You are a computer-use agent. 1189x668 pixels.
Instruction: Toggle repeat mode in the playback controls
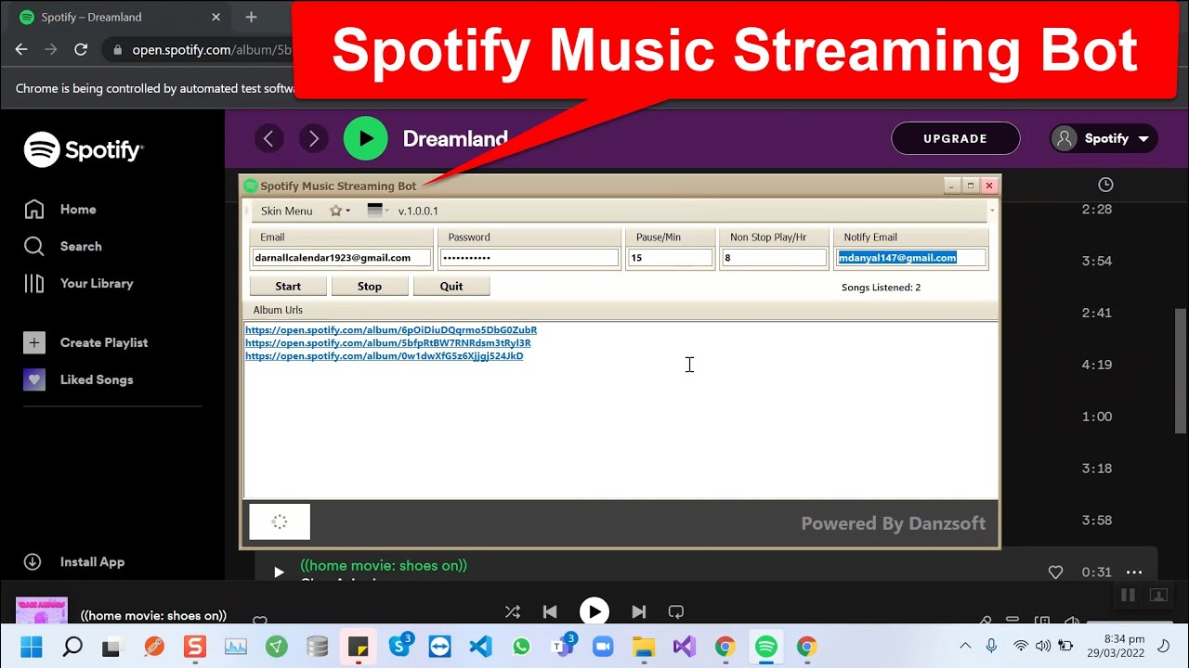coord(675,611)
